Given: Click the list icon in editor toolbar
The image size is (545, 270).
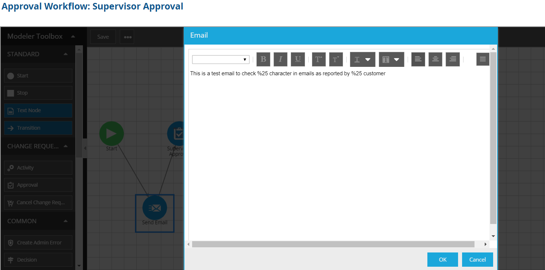Looking at the screenshot, I should pyautogui.click(x=483, y=60).
